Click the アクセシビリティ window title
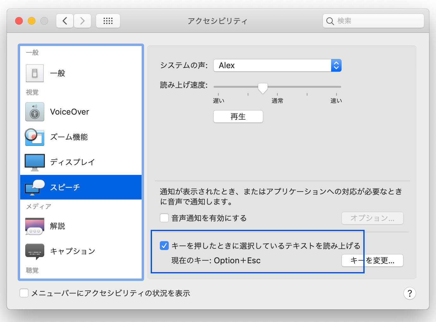The image size is (436, 322). [217, 21]
